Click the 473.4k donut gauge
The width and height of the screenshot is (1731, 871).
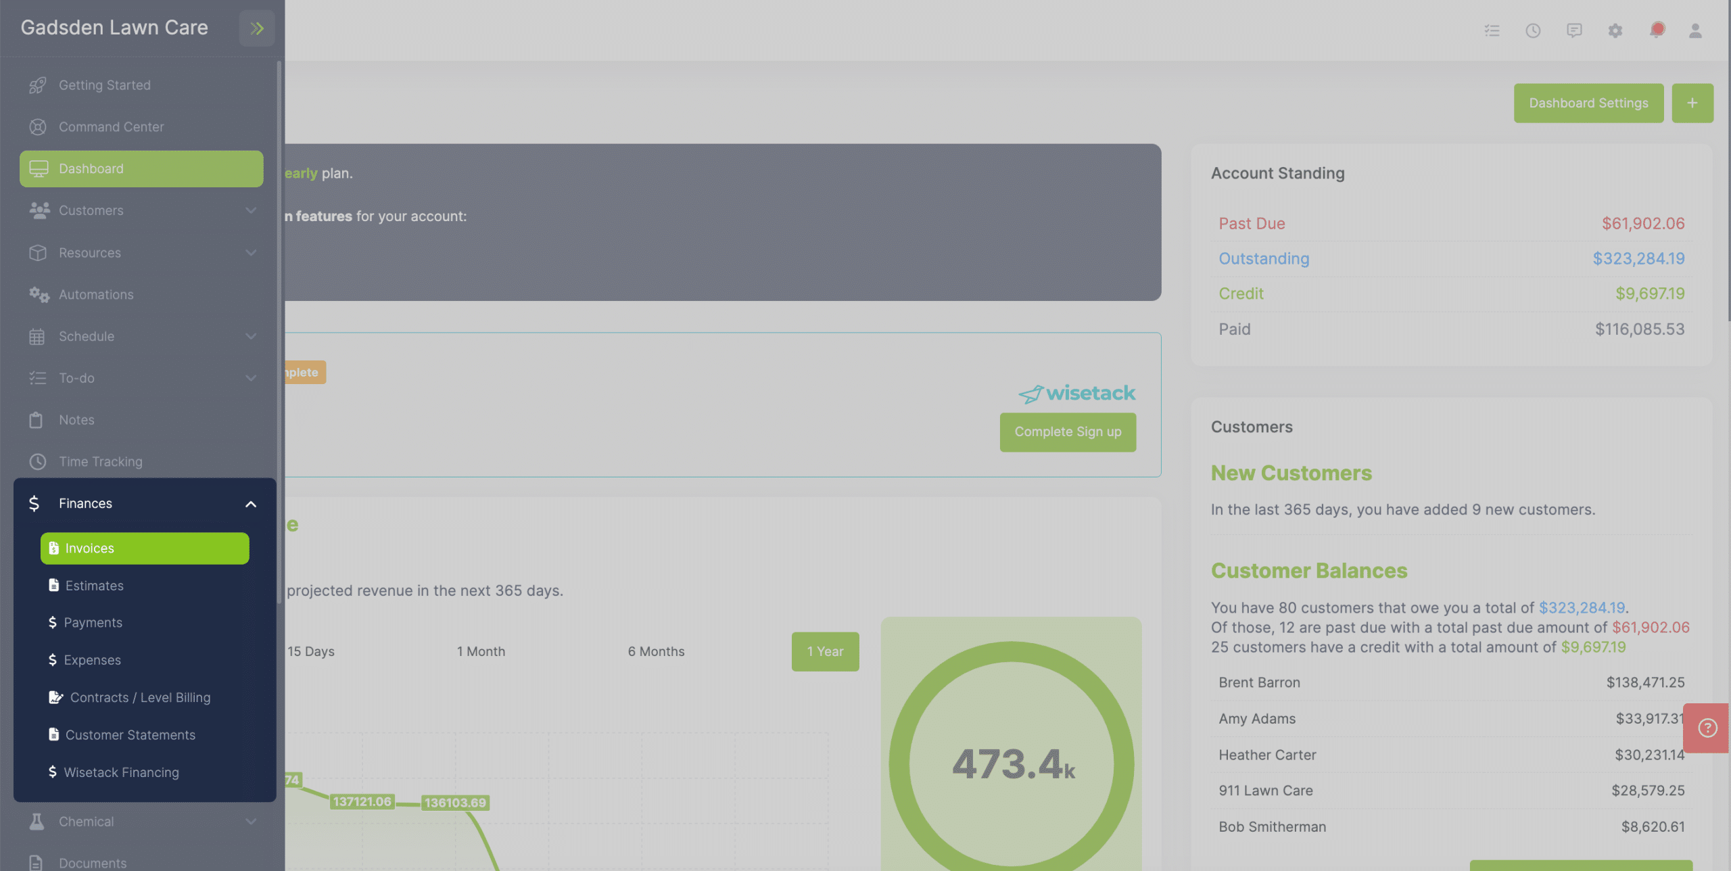click(1012, 763)
